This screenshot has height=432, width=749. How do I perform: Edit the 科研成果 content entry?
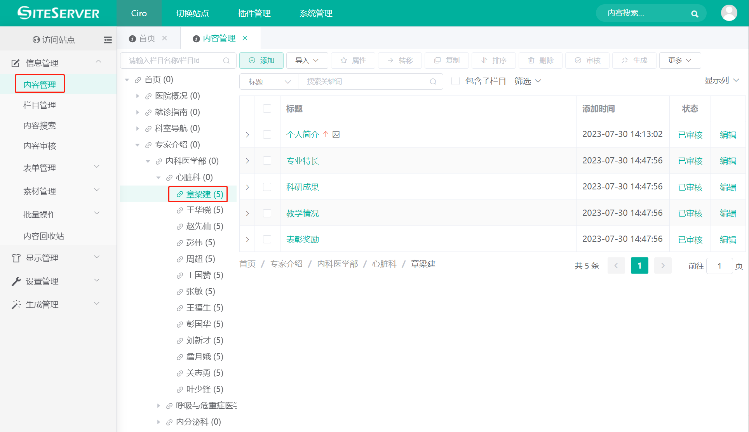coord(728,187)
